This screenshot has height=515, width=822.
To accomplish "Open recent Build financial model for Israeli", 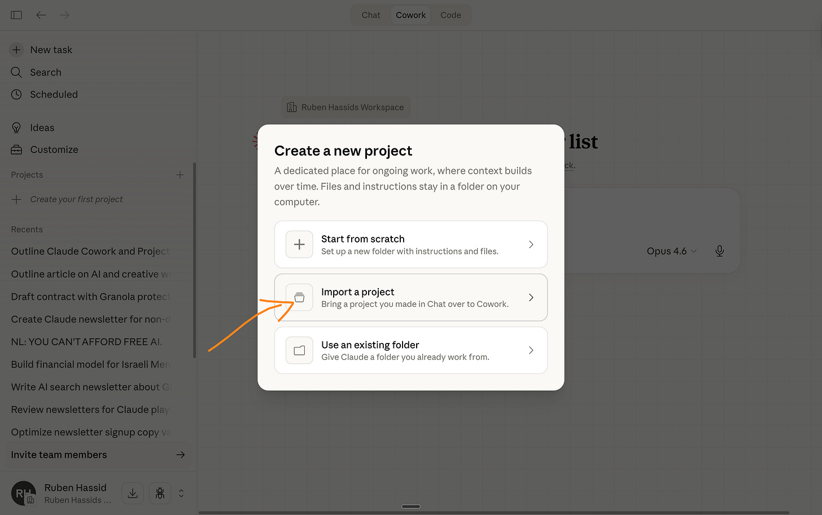I will [90, 364].
